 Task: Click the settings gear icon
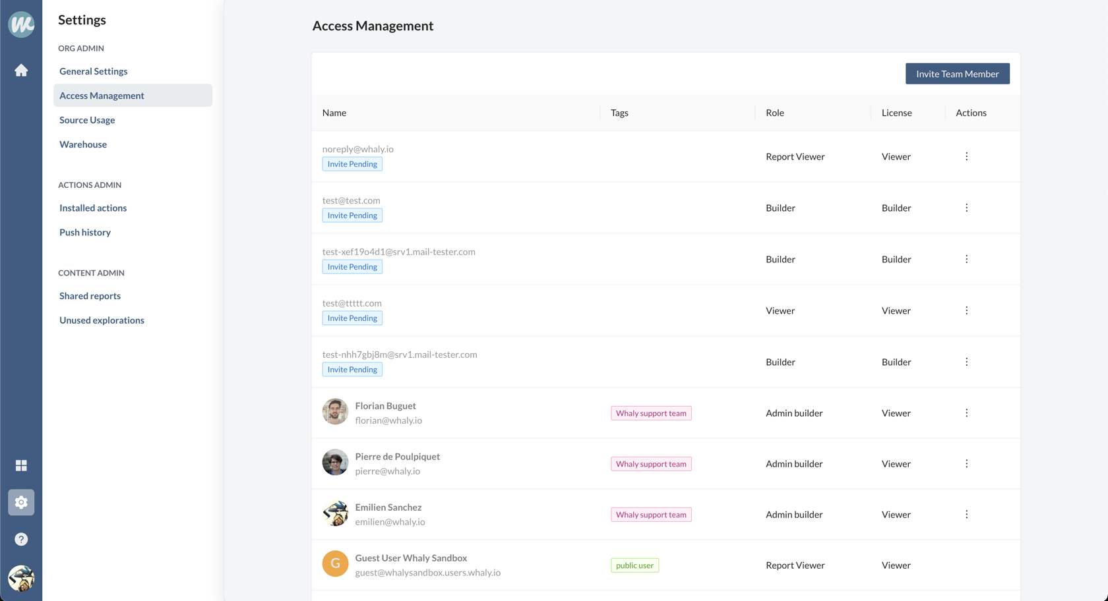pos(21,502)
